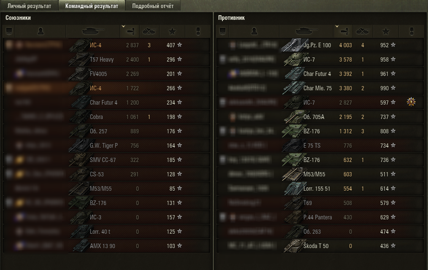This screenshot has height=270, width=428.
Task: Switch to Подробный отчёт tab
Action: click(x=153, y=6)
